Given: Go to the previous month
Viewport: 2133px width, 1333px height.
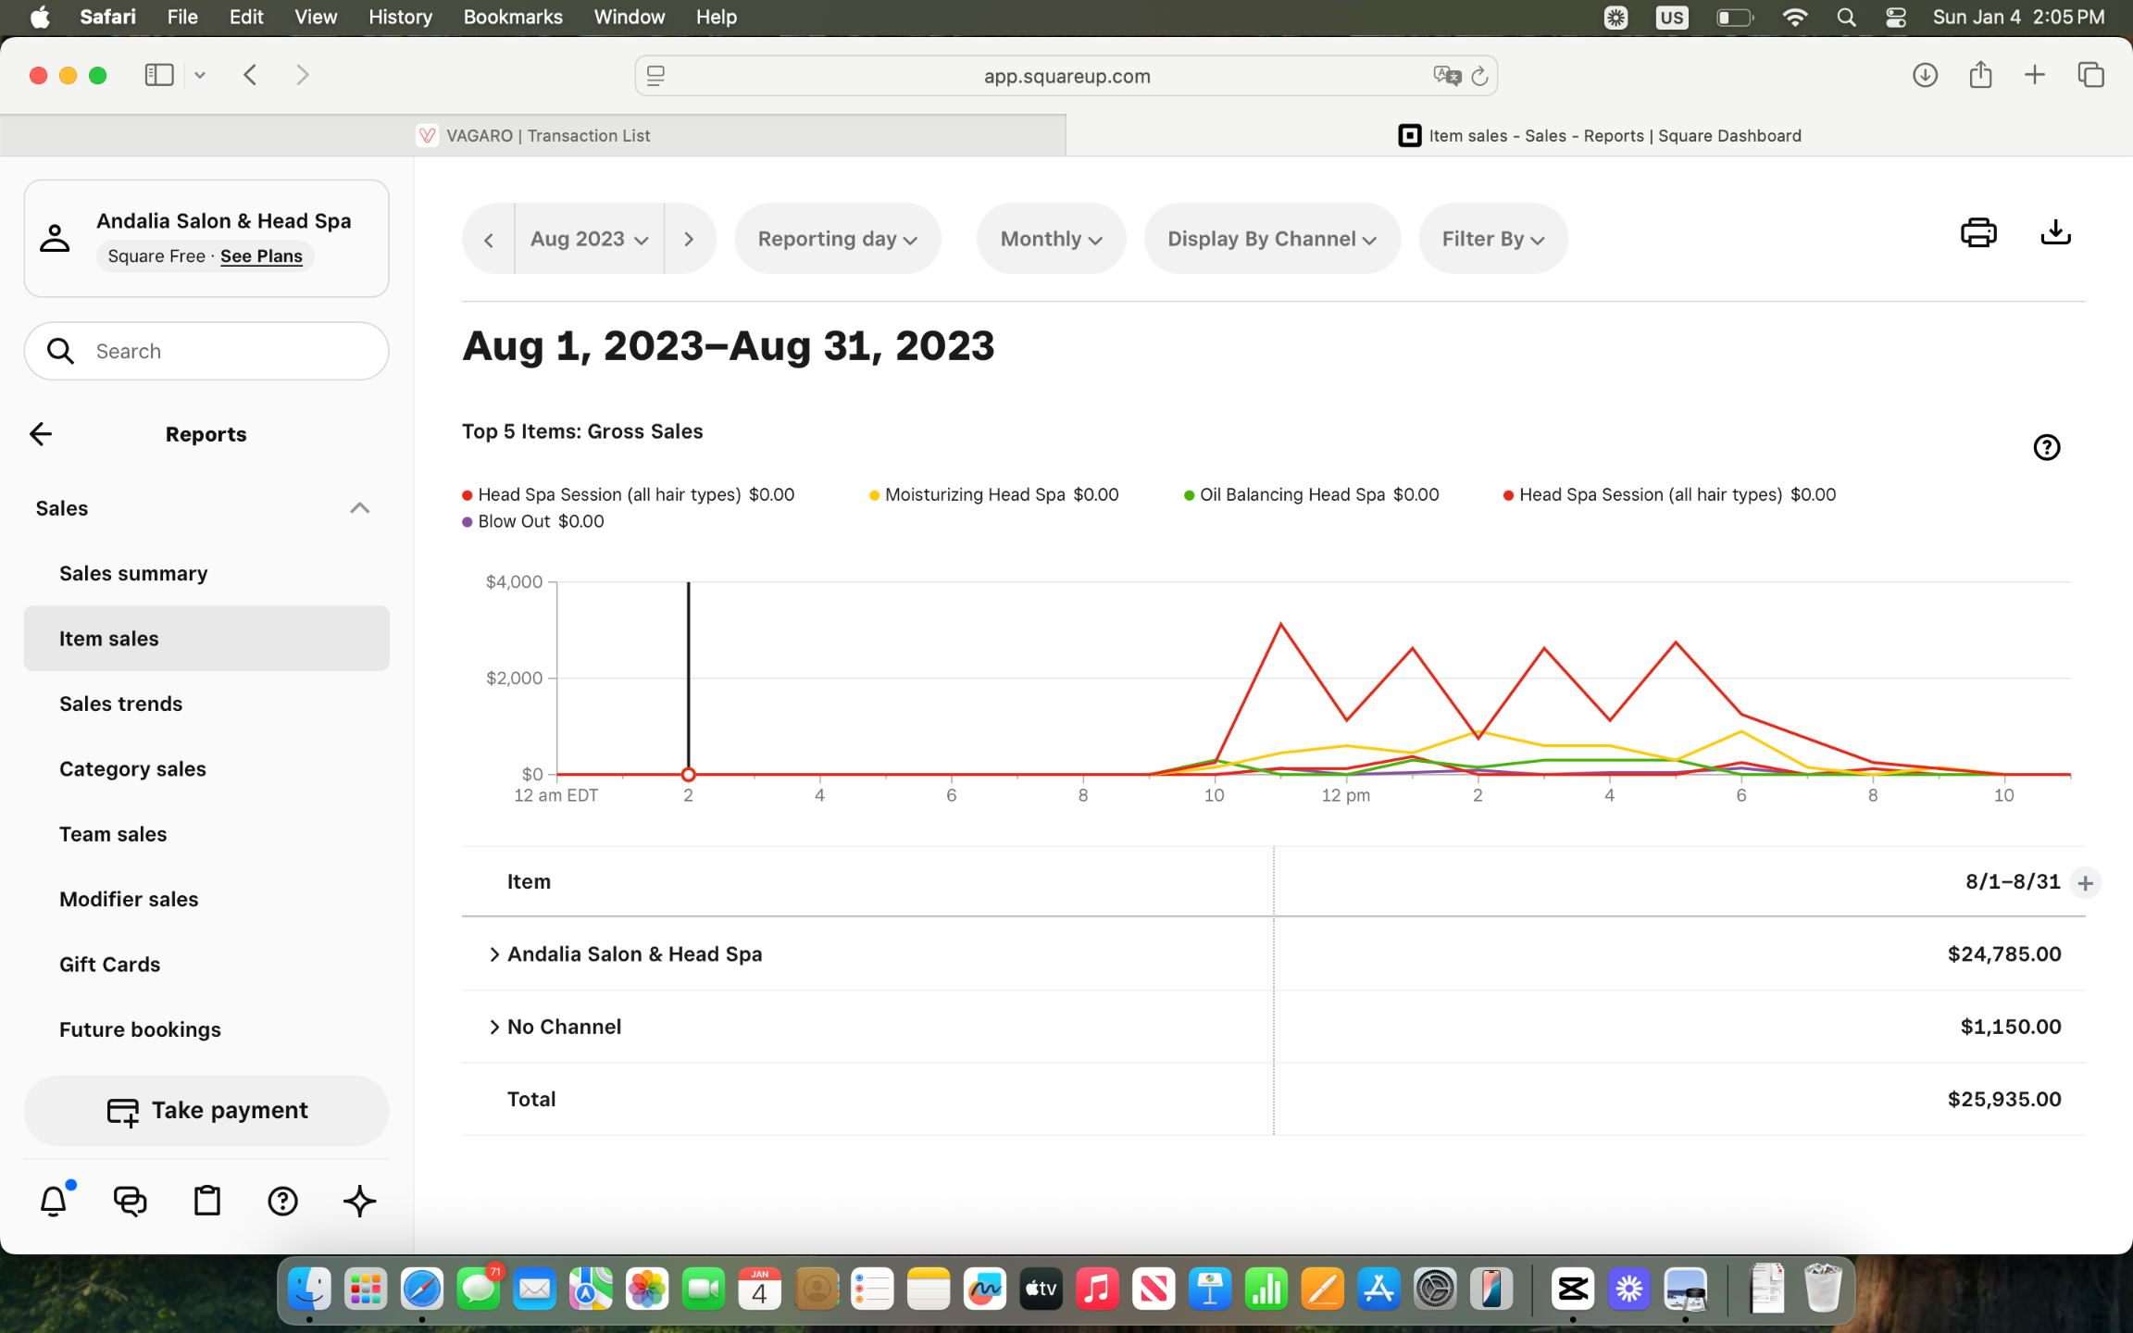Looking at the screenshot, I should coord(489,240).
